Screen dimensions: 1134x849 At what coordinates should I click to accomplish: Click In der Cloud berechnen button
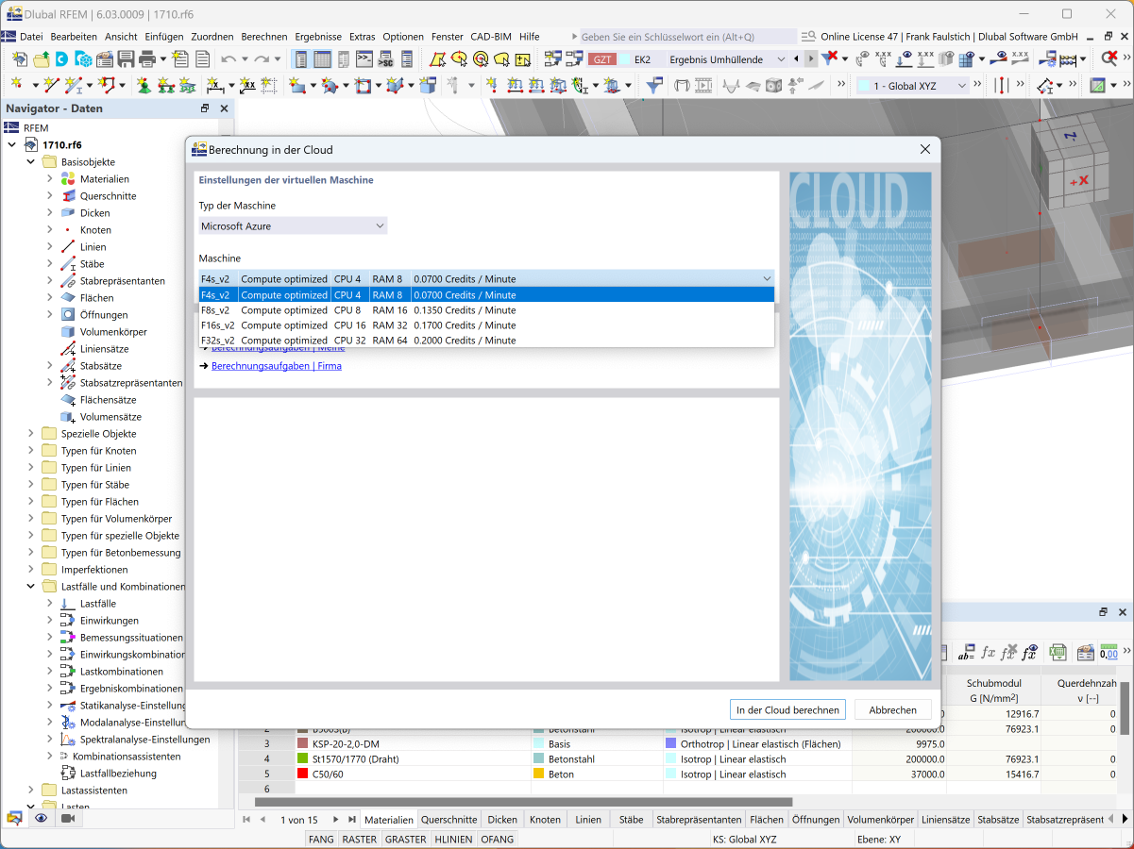pos(787,710)
